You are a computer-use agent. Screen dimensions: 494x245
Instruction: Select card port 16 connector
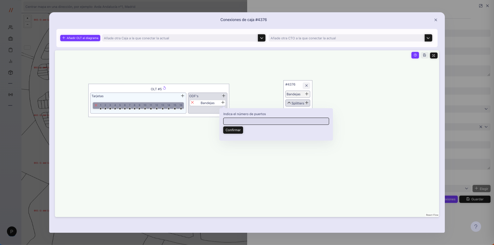tap(181, 109)
